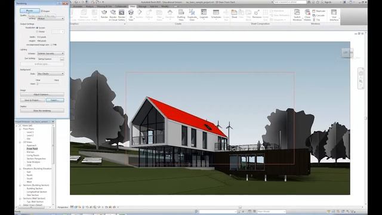
Task: Click the Sheet ribbon icon
Action: (x=234, y=14)
